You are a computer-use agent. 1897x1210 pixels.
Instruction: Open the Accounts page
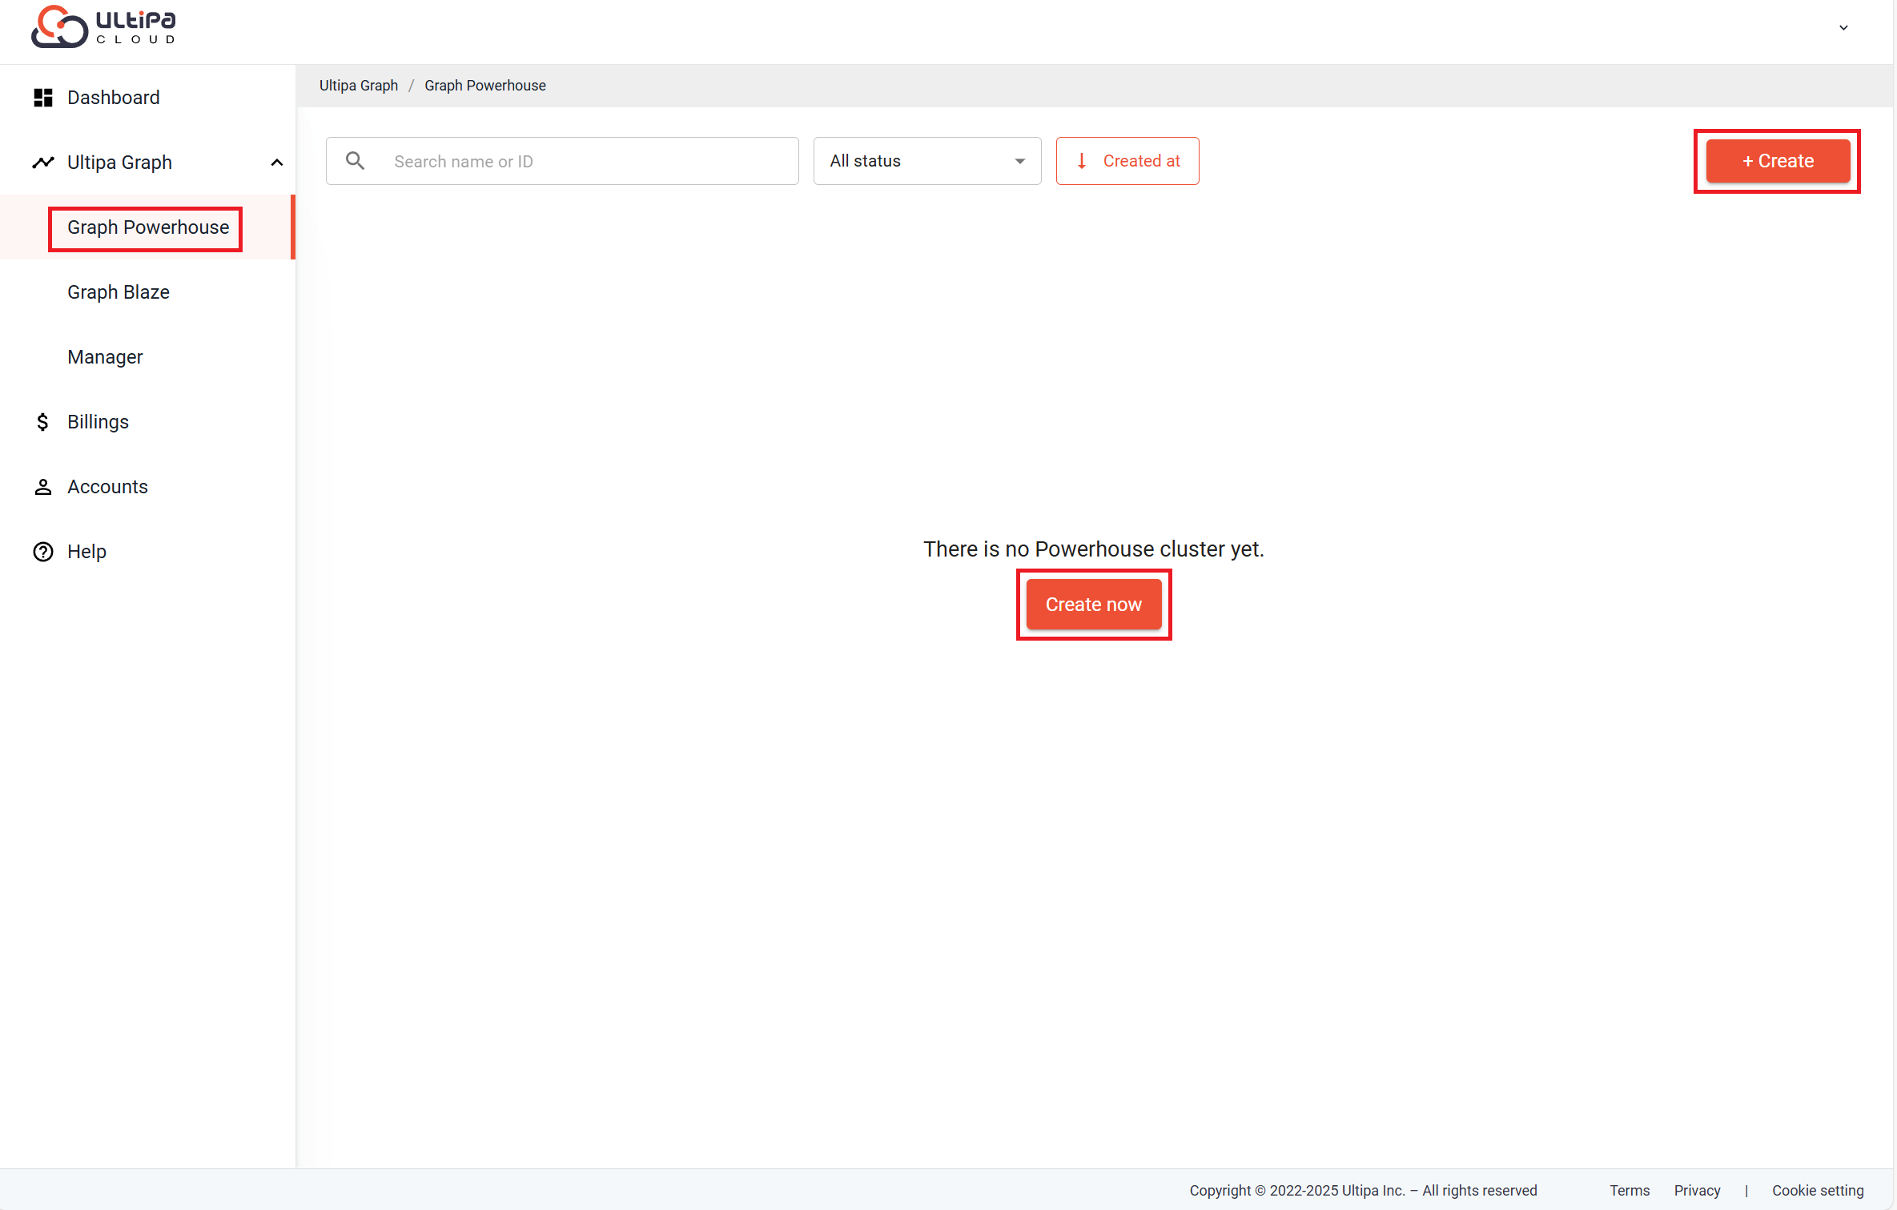pyautogui.click(x=148, y=487)
